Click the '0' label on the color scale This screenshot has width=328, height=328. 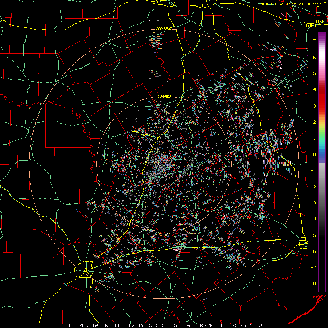click(x=315, y=155)
